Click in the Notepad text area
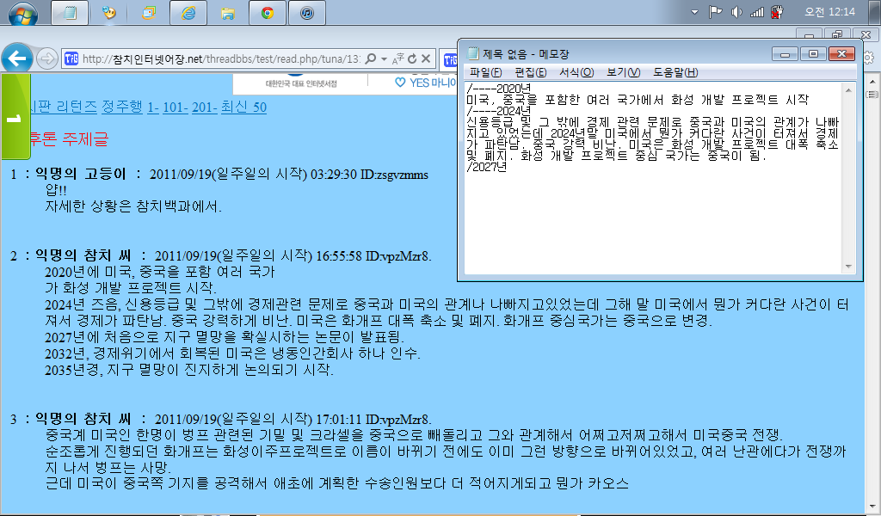Screen dimensions: 881x516 point(654,215)
